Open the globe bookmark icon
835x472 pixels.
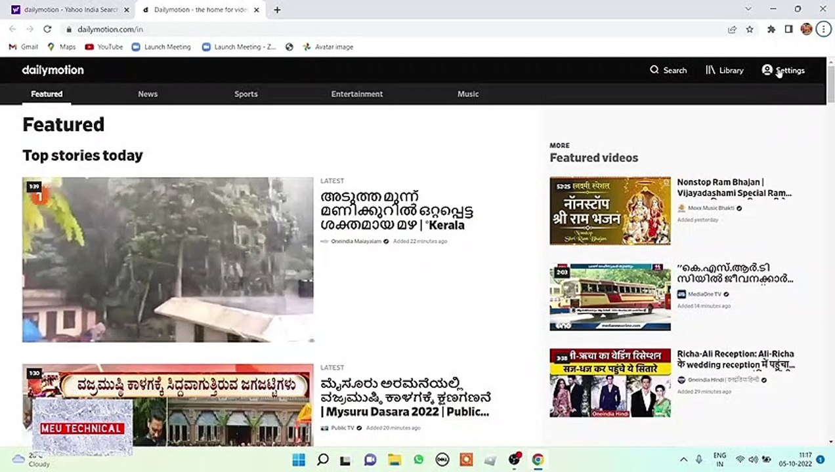coord(289,47)
